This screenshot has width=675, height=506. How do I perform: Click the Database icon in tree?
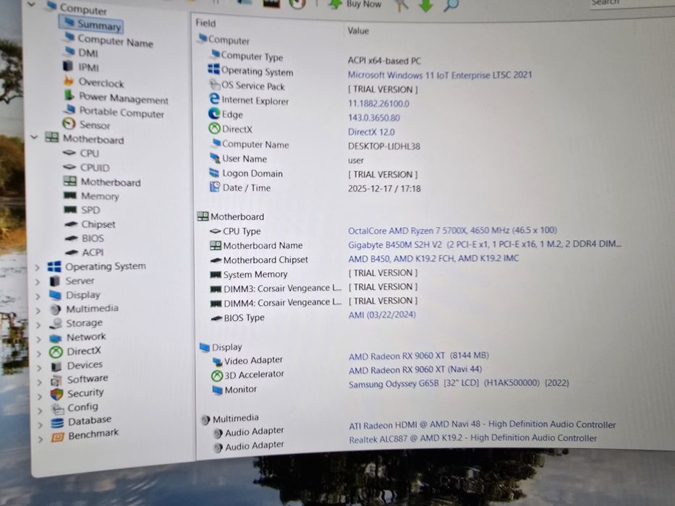pyautogui.click(x=57, y=423)
